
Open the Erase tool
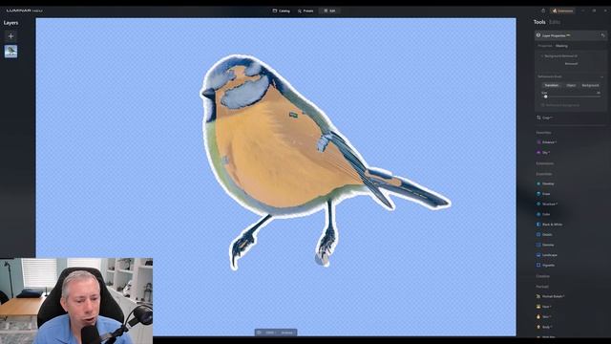[x=543, y=194]
